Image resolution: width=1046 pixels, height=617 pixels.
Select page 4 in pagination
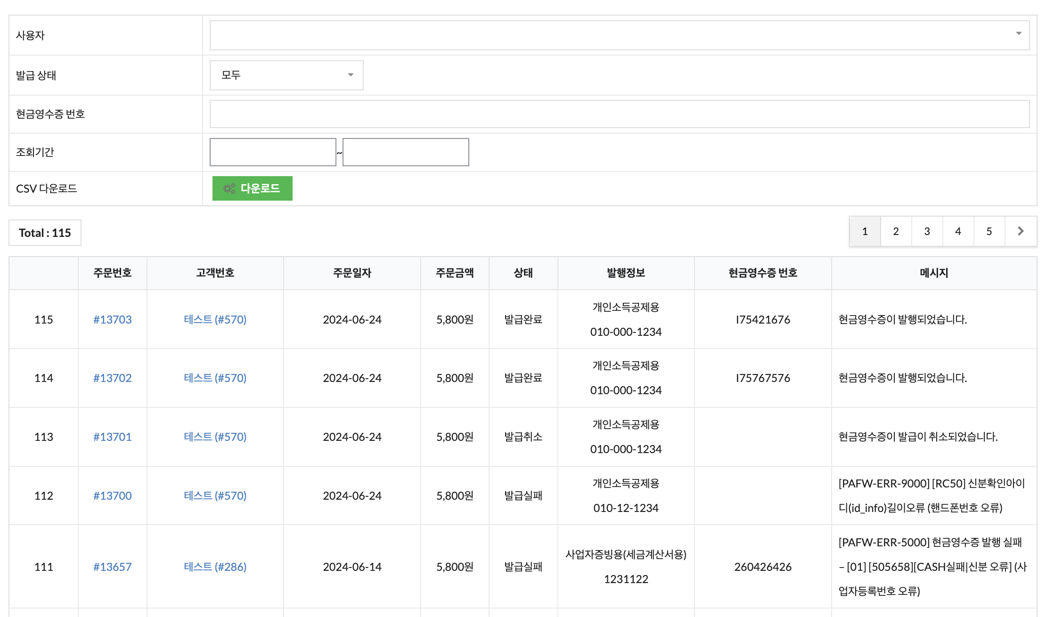click(958, 231)
